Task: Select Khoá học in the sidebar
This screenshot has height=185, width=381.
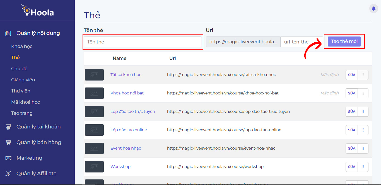Action: point(22,46)
